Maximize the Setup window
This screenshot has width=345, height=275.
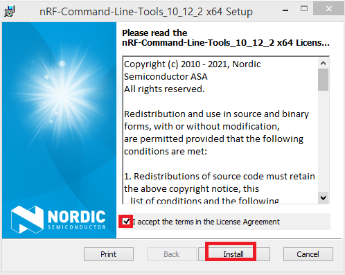304,9
